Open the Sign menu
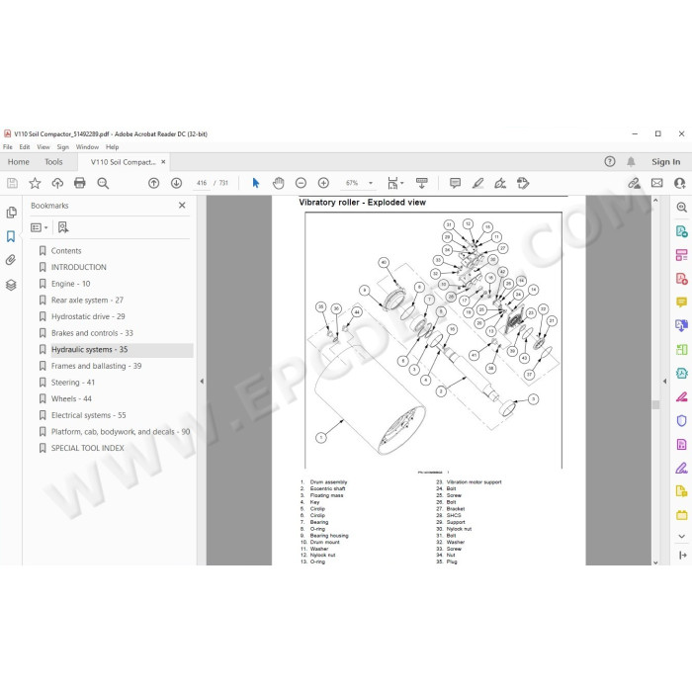692x692 pixels. tap(62, 147)
